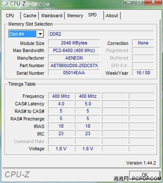Click the Version 1.44.2 label
This screenshot has height=183, width=163.
coord(141,163)
